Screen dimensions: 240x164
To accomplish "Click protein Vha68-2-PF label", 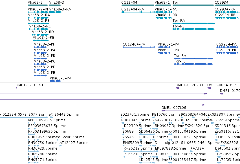I will [44, 44].
